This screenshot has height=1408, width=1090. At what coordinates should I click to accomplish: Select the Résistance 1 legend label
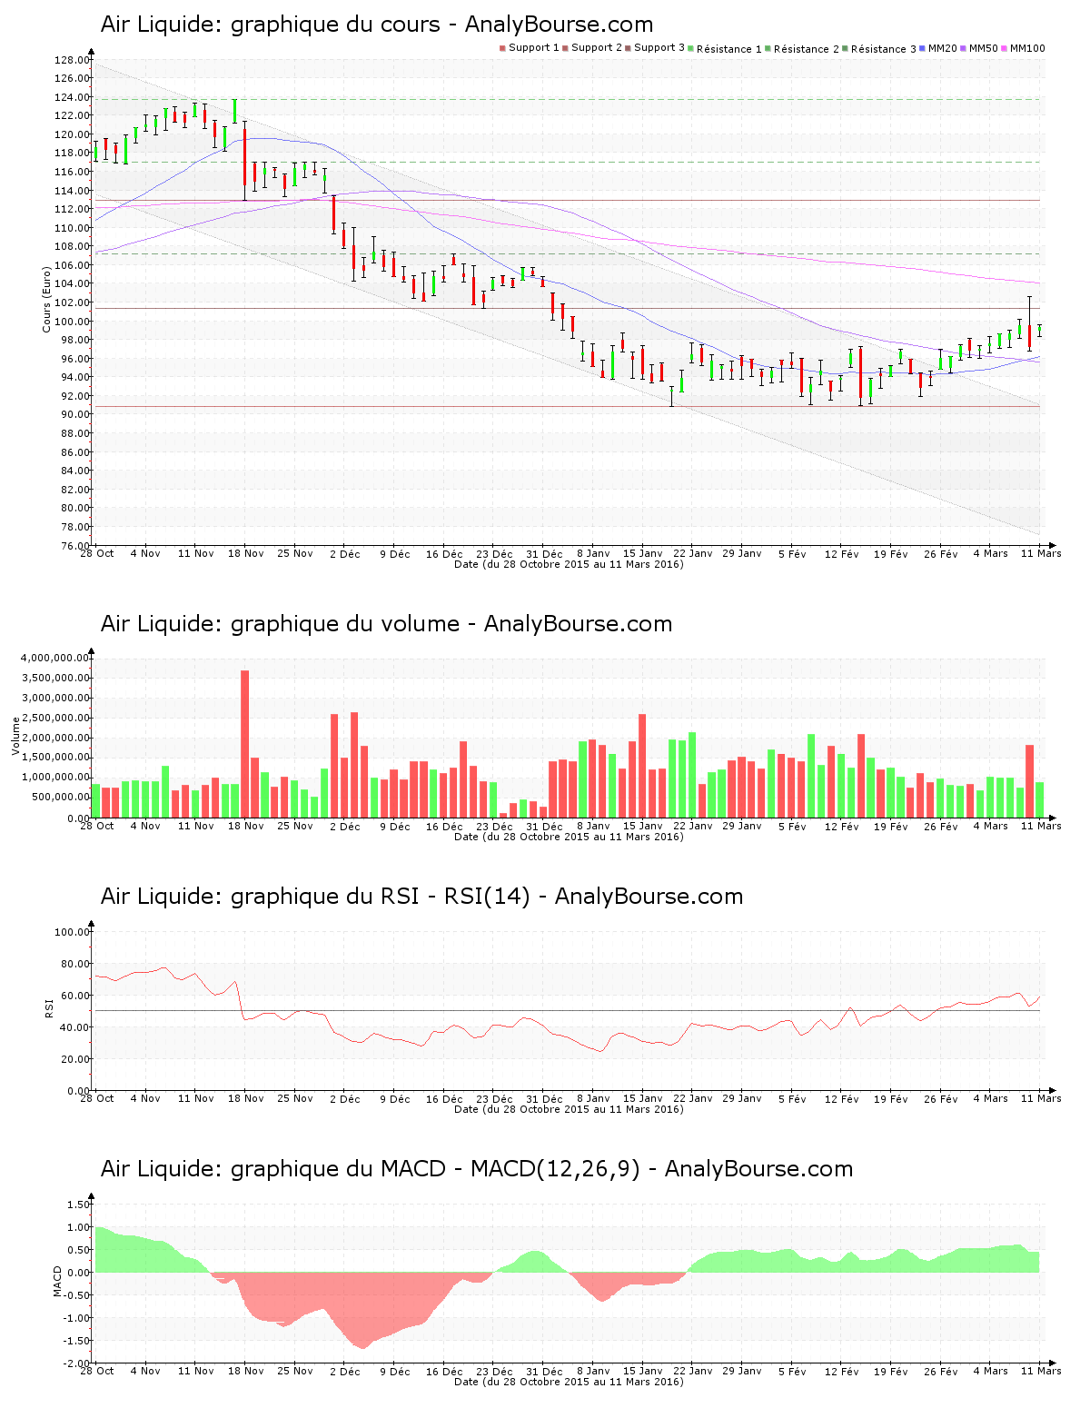[729, 49]
